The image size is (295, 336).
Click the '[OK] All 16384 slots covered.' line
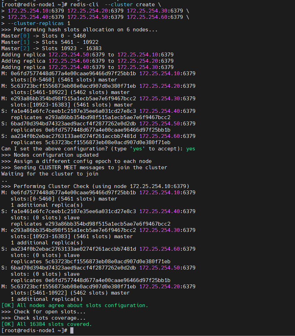pyautogui.click(x=47, y=324)
